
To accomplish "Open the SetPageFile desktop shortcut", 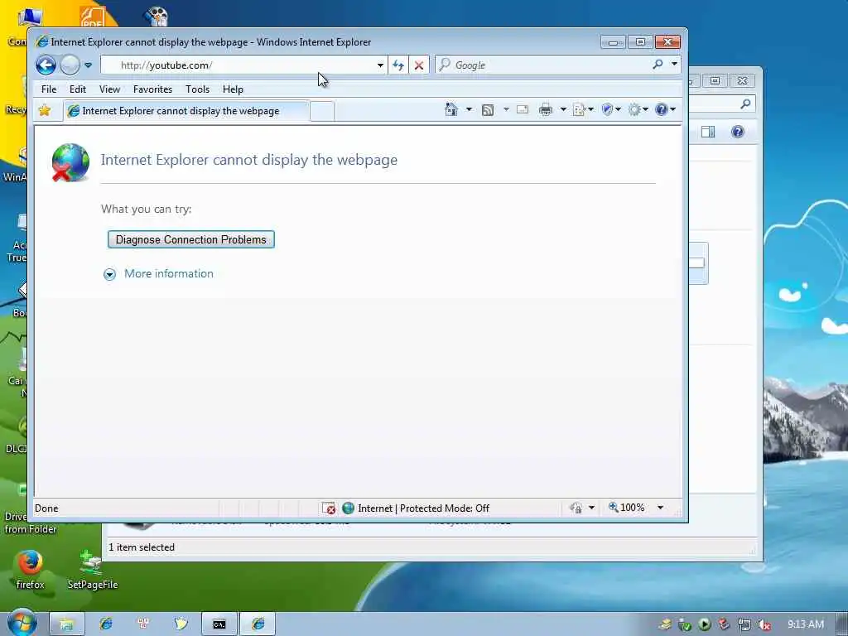I will pos(93,570).
